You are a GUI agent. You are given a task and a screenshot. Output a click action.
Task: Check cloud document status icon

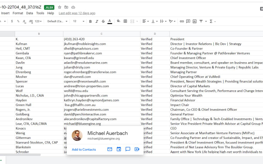[x=73, y=7]
